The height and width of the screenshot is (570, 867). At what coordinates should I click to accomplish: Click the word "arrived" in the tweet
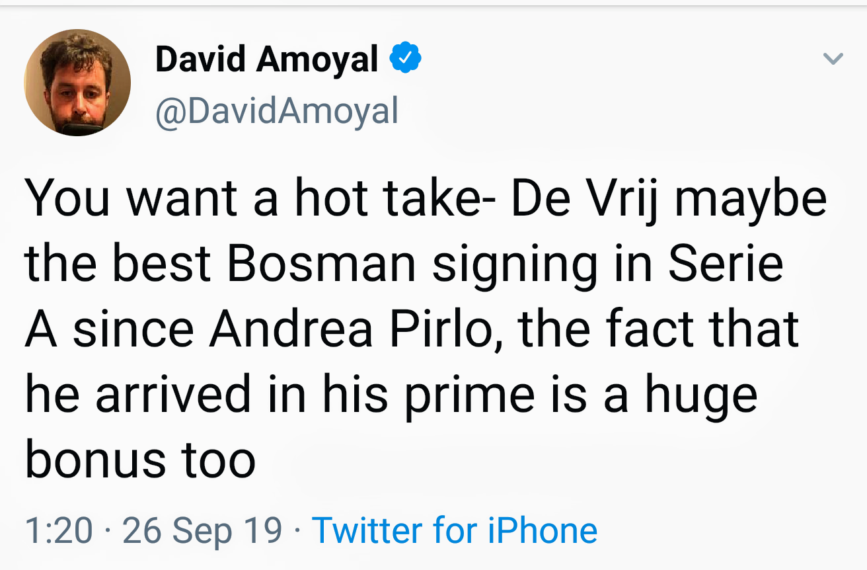point(173,395)
